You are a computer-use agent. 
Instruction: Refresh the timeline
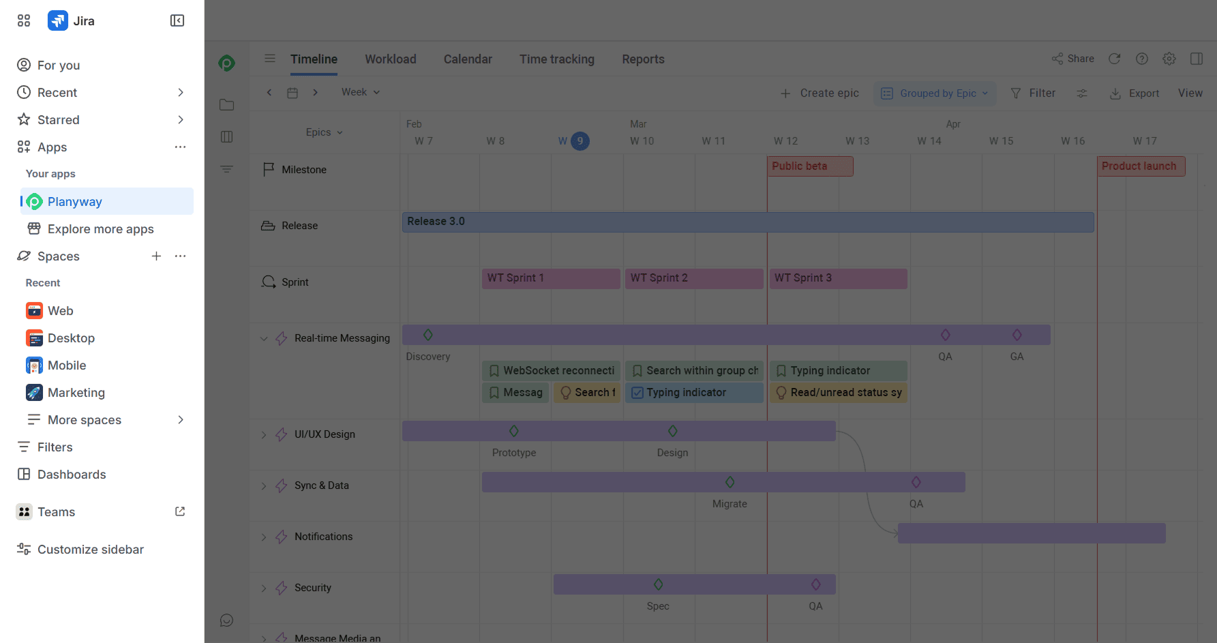point(1115,59)
